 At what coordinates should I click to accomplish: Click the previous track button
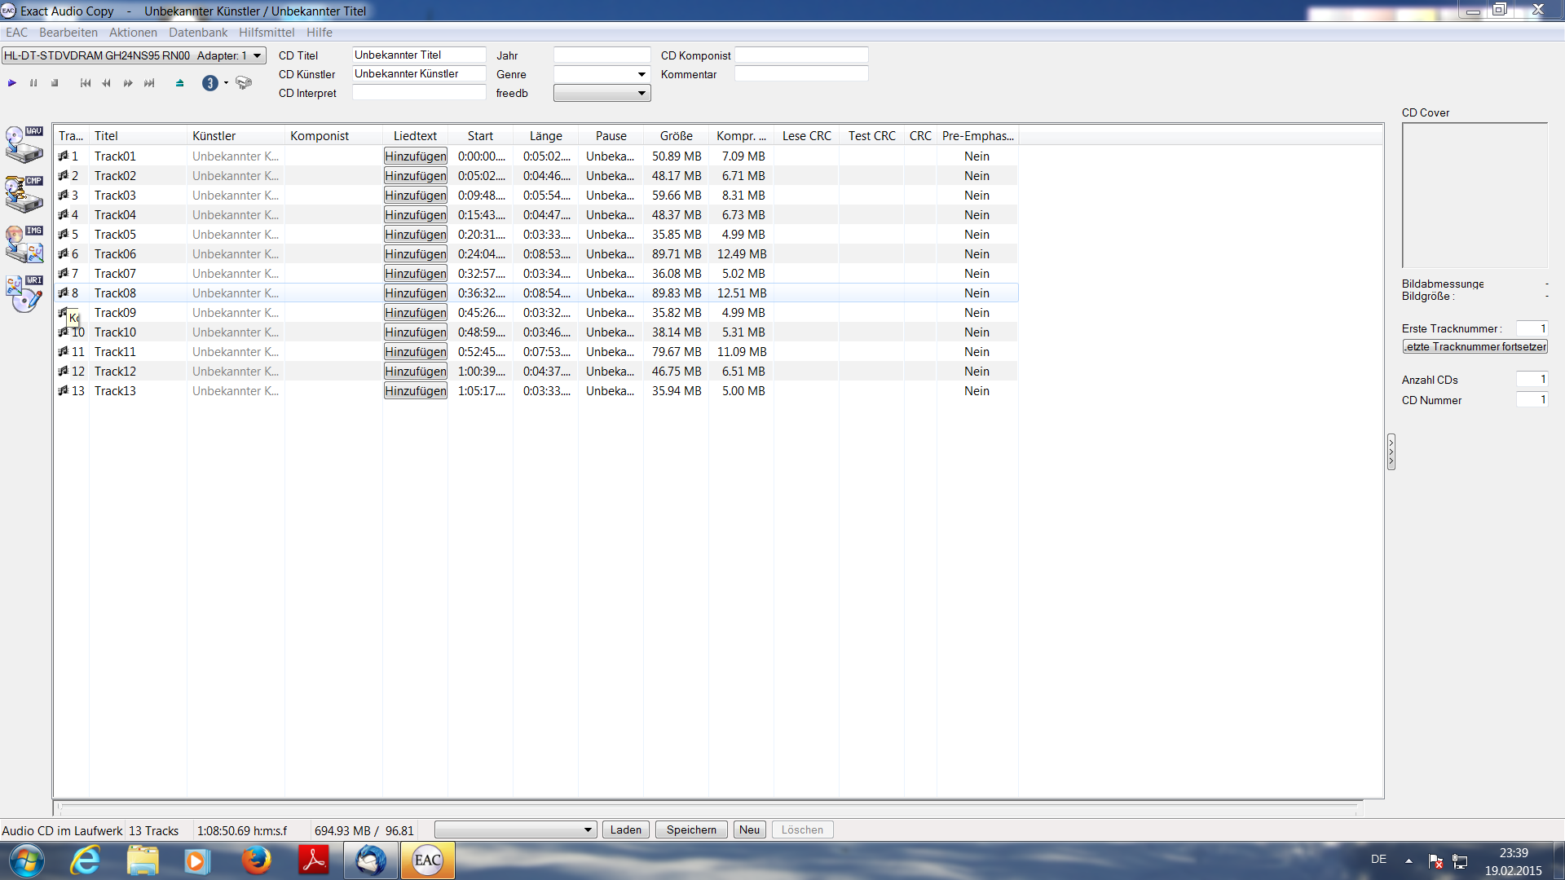(86, 83)
